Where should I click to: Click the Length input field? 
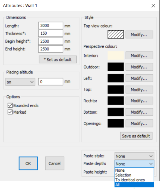(x=50, y=26)
